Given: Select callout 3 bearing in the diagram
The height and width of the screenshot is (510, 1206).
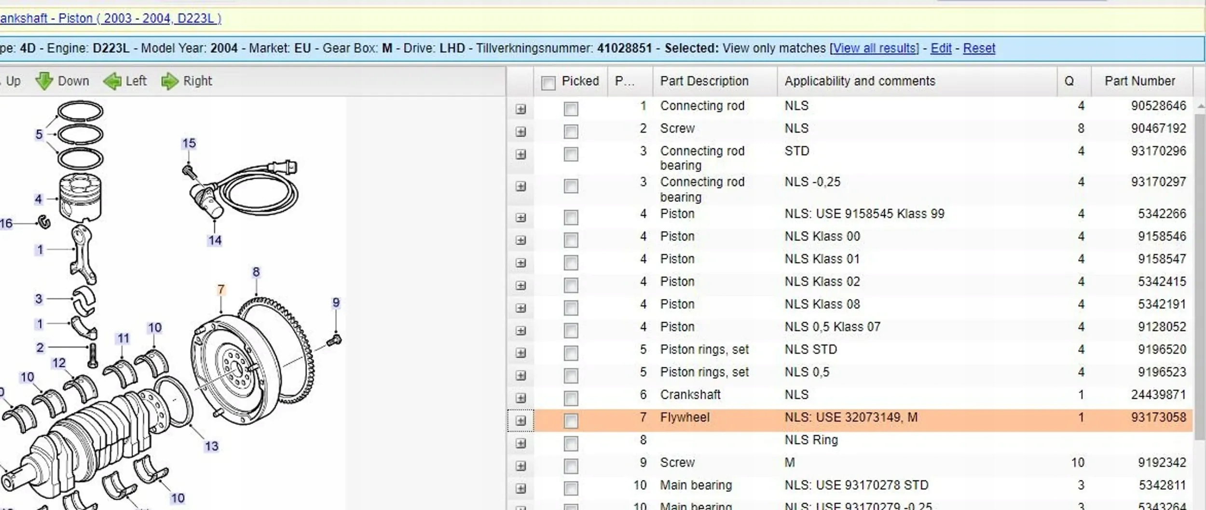Looking at the screenshot, I should [x=39, y=298].
